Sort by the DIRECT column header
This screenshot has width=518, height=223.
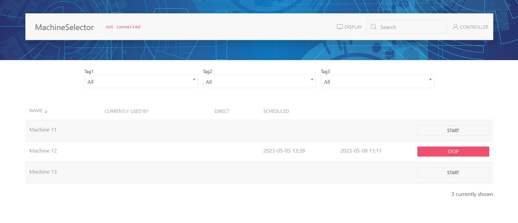click(222, 111)
